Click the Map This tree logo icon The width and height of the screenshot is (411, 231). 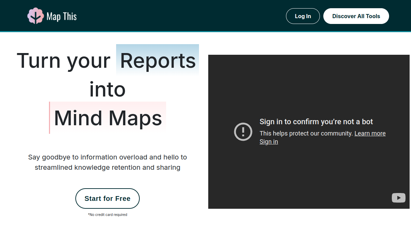click(36, 16)
